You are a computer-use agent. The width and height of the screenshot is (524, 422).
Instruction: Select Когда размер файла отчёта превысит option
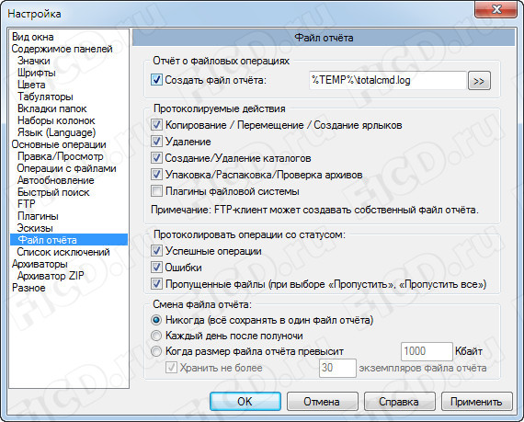click(x=156, y=351)
